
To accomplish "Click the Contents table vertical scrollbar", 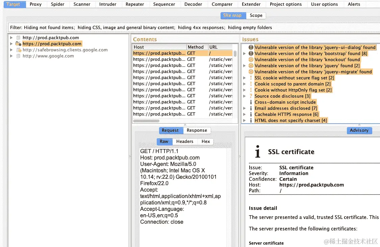I will pyautogui.click(x=235, y=53).
